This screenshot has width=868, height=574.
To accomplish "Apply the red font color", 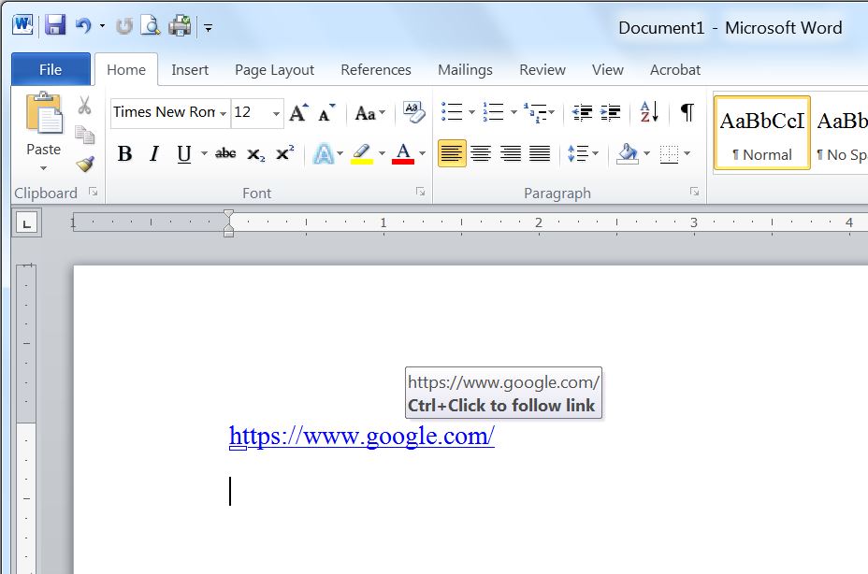I will tap(403, 154).
